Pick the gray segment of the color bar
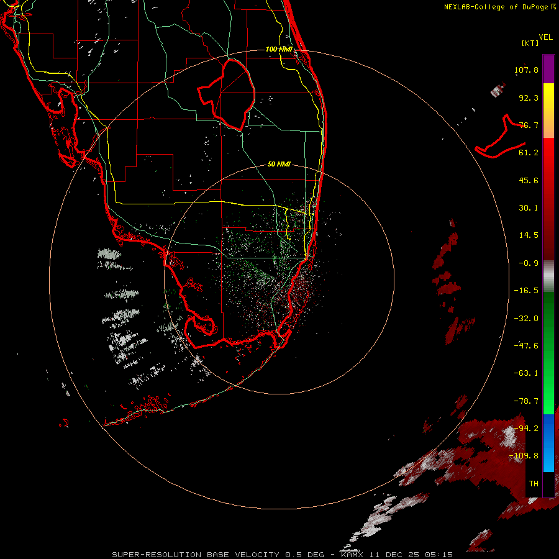Viewport: 559px width, 559px height. coord(548,276)
